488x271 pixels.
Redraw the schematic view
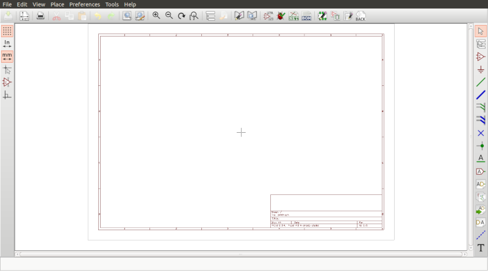[181, 16]
